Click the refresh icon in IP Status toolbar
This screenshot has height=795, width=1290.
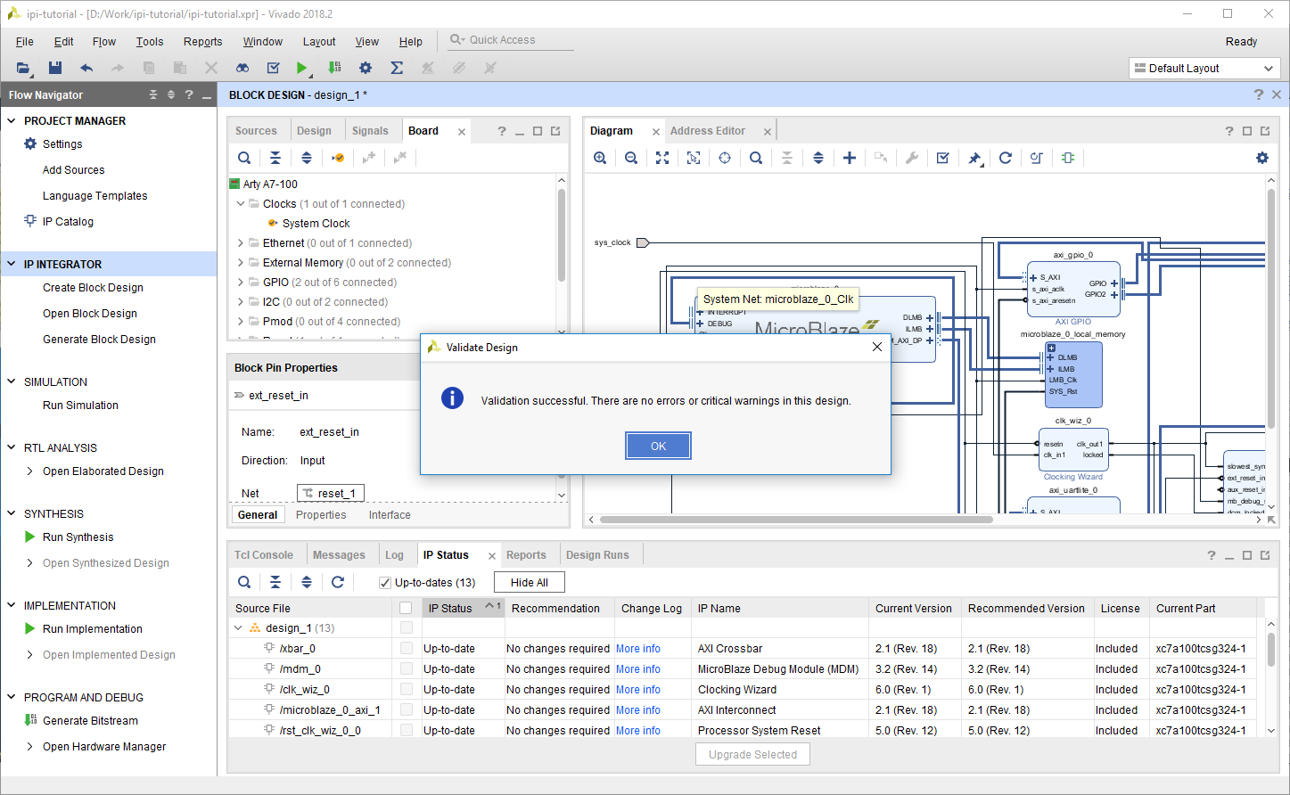point(338,582)
